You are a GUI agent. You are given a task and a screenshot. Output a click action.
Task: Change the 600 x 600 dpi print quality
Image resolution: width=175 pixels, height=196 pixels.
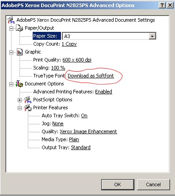pyautogui.click(x=77, y=60)
